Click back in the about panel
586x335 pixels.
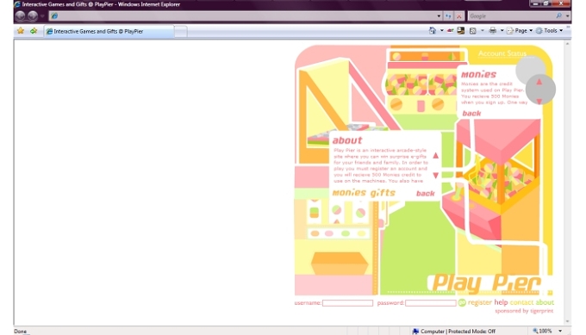pos(426,194)
